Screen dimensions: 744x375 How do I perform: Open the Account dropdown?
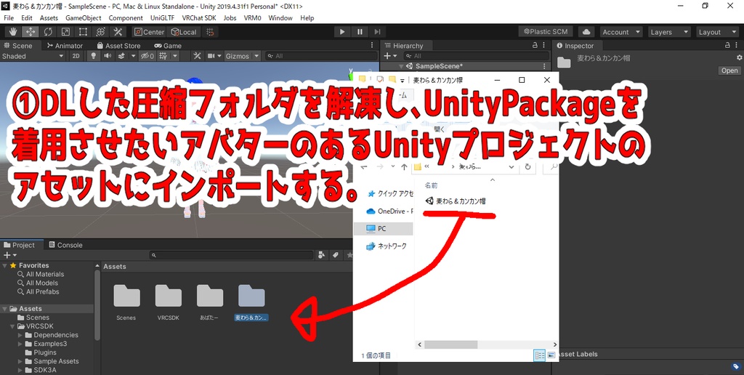coord(621,32)
